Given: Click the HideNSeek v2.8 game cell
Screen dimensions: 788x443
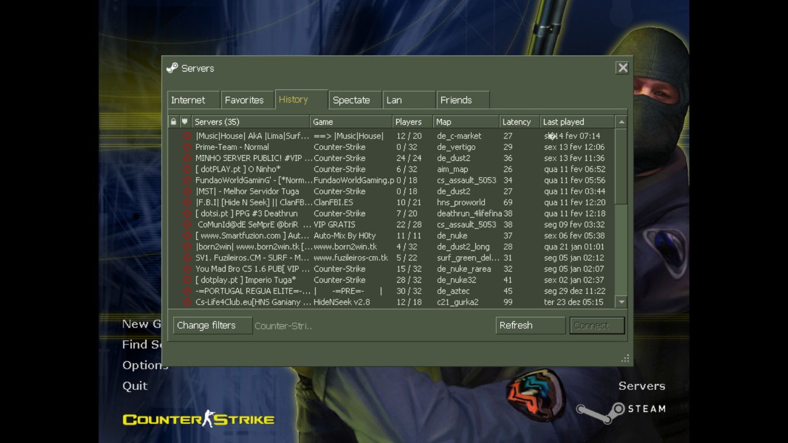Looking at the screenshot, I should [342, 302].
